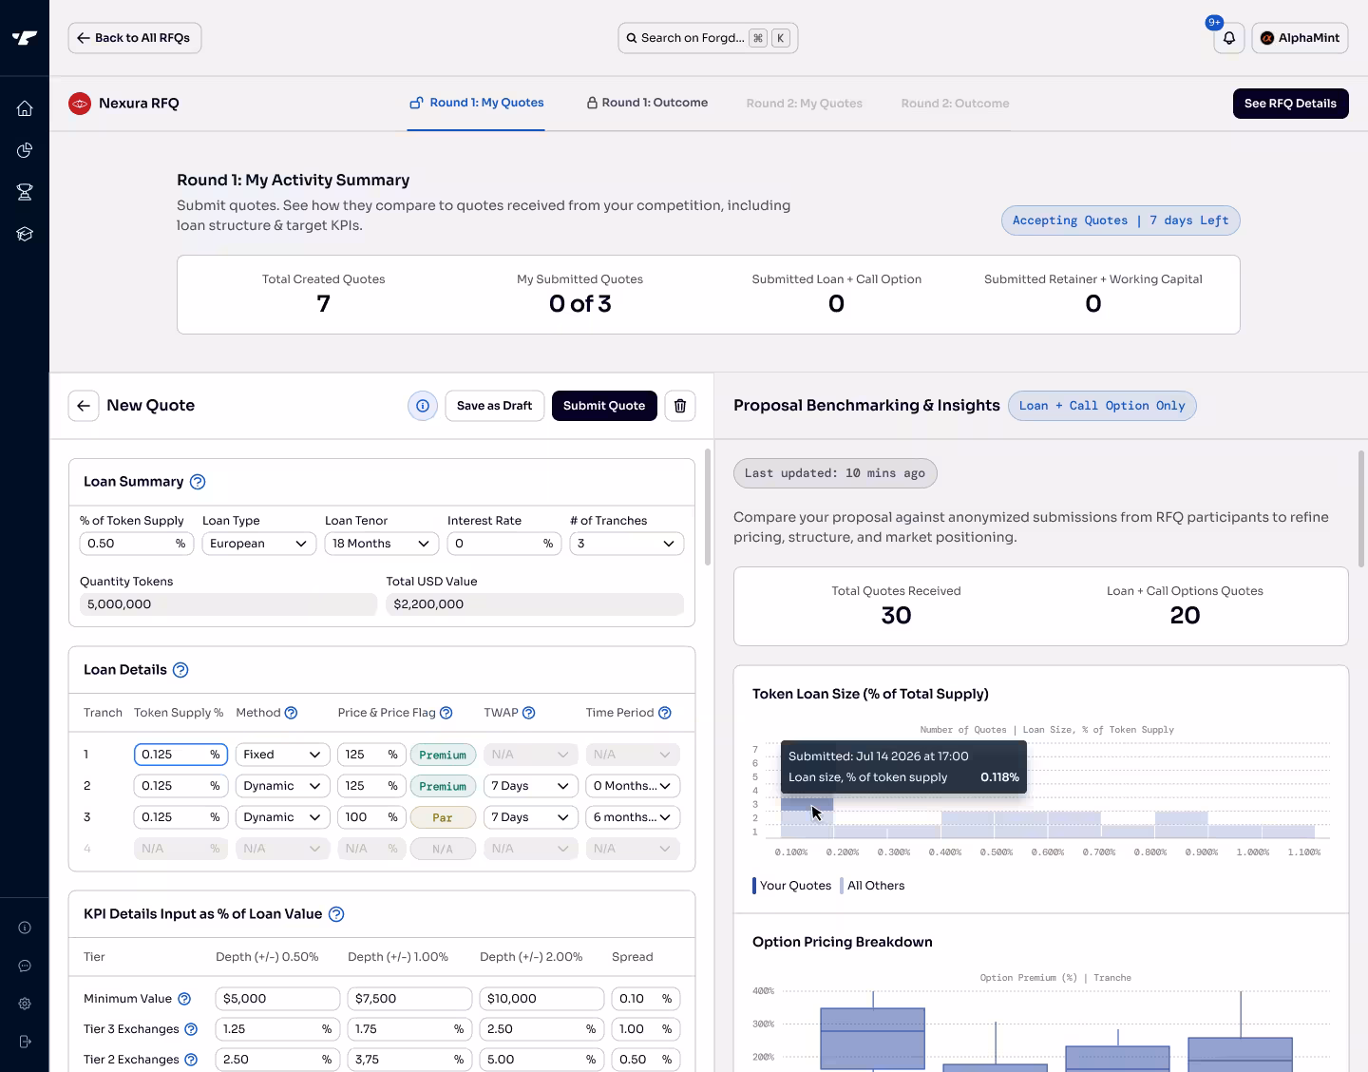1368x1072 pixels.
Task: Open tranche 1 Method dropdown showing Fixed
Action: [x=282, y=755]
